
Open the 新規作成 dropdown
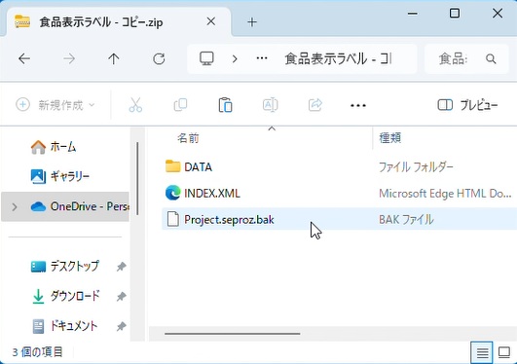(x=55, y=105)
